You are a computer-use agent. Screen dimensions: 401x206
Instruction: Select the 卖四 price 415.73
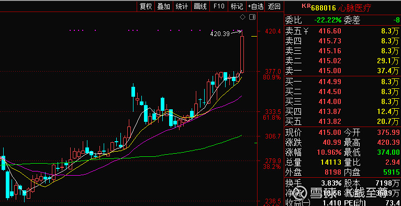tap(330, 41)
